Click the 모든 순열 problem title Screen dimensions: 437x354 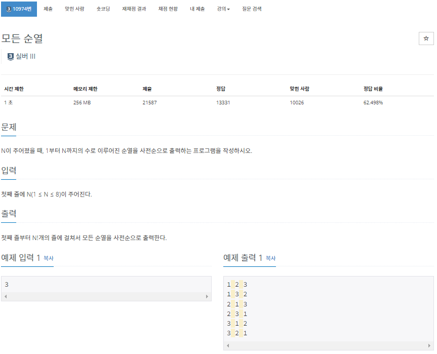(x=22, y=38)
